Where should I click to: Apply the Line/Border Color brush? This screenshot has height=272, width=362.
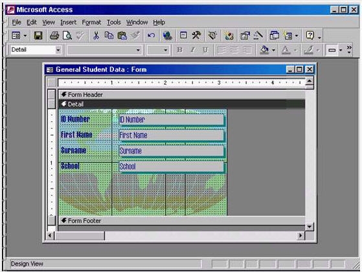click(x=308, y=50)
